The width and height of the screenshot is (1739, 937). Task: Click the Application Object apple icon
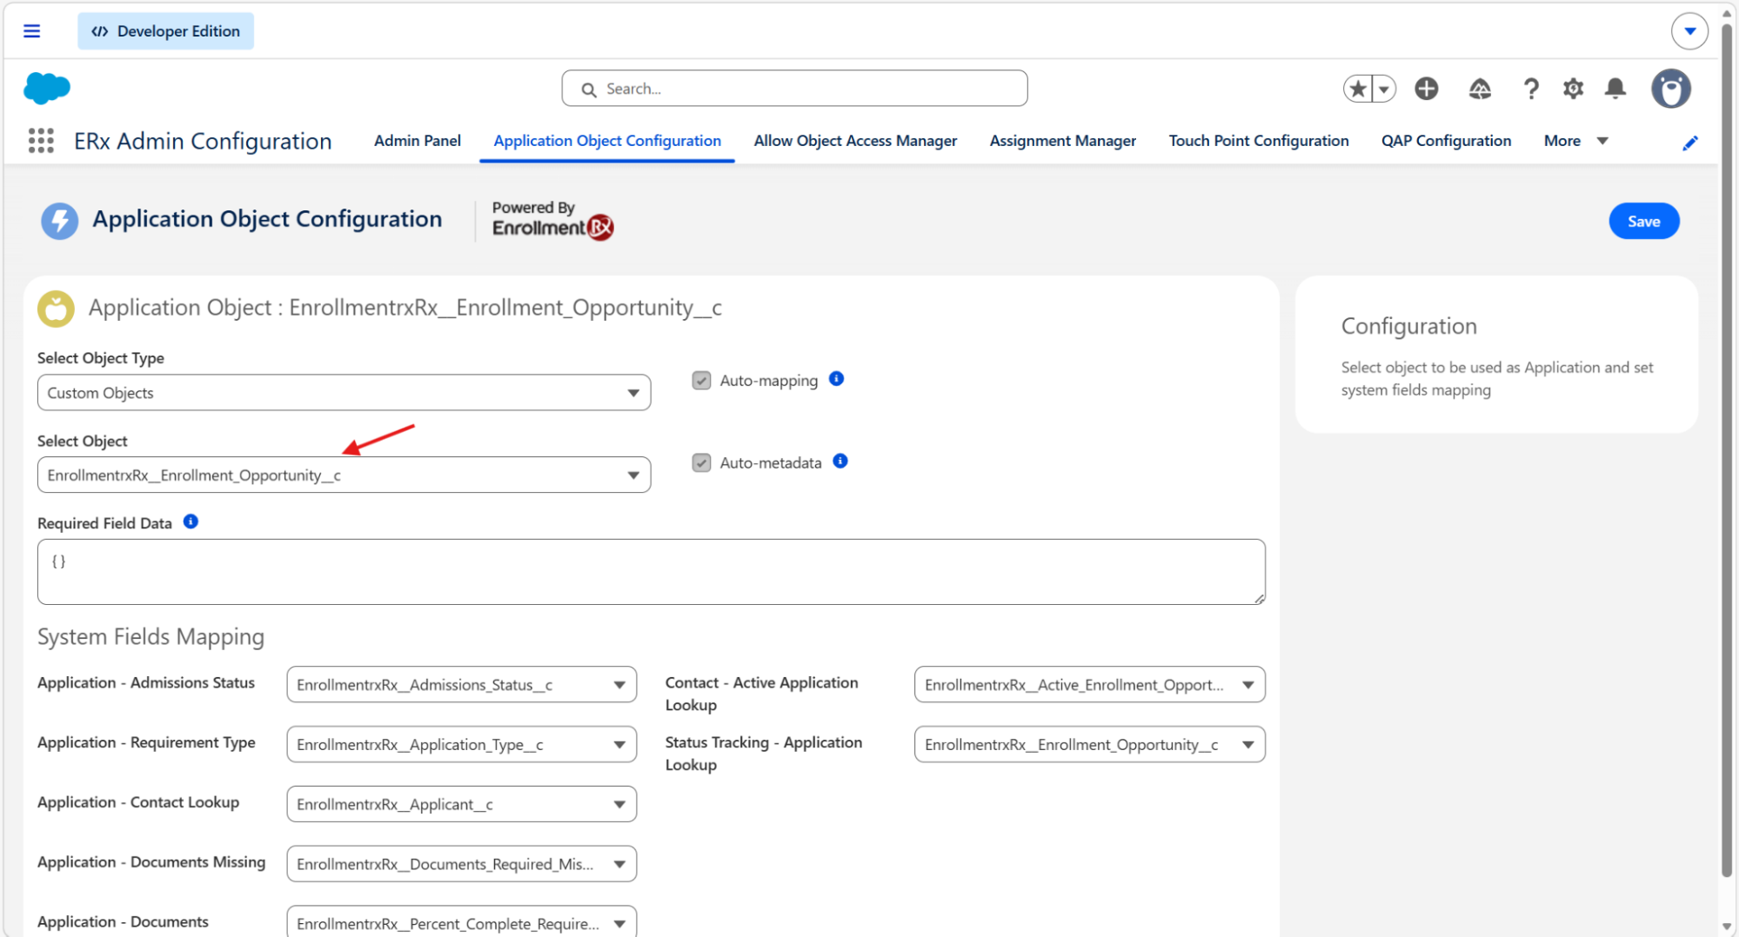click(x=56, y=309)
